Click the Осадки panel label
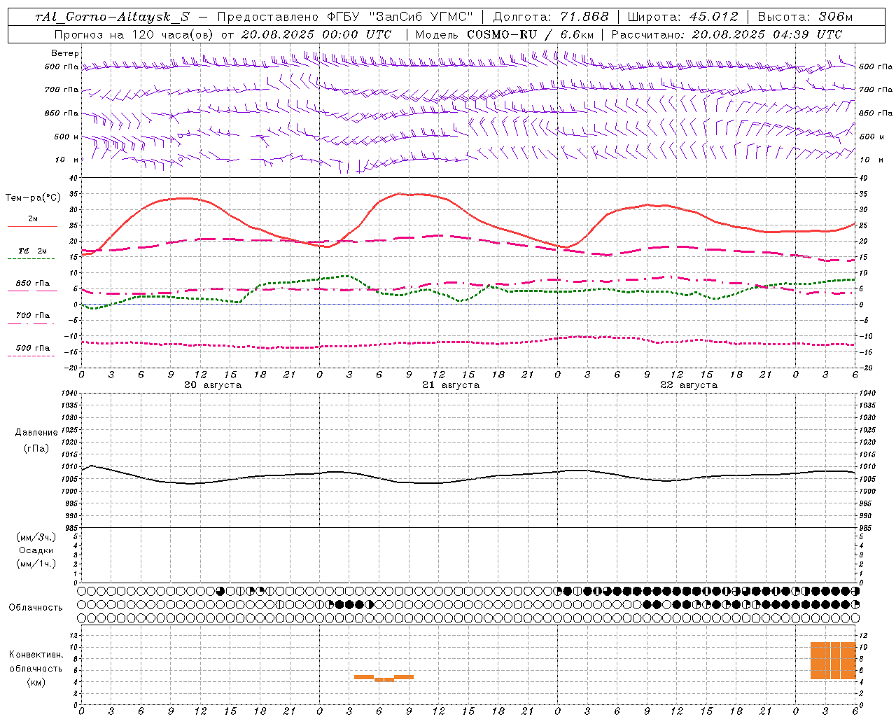The width and height of the screenshot is (896, 717). pos(36,551)
